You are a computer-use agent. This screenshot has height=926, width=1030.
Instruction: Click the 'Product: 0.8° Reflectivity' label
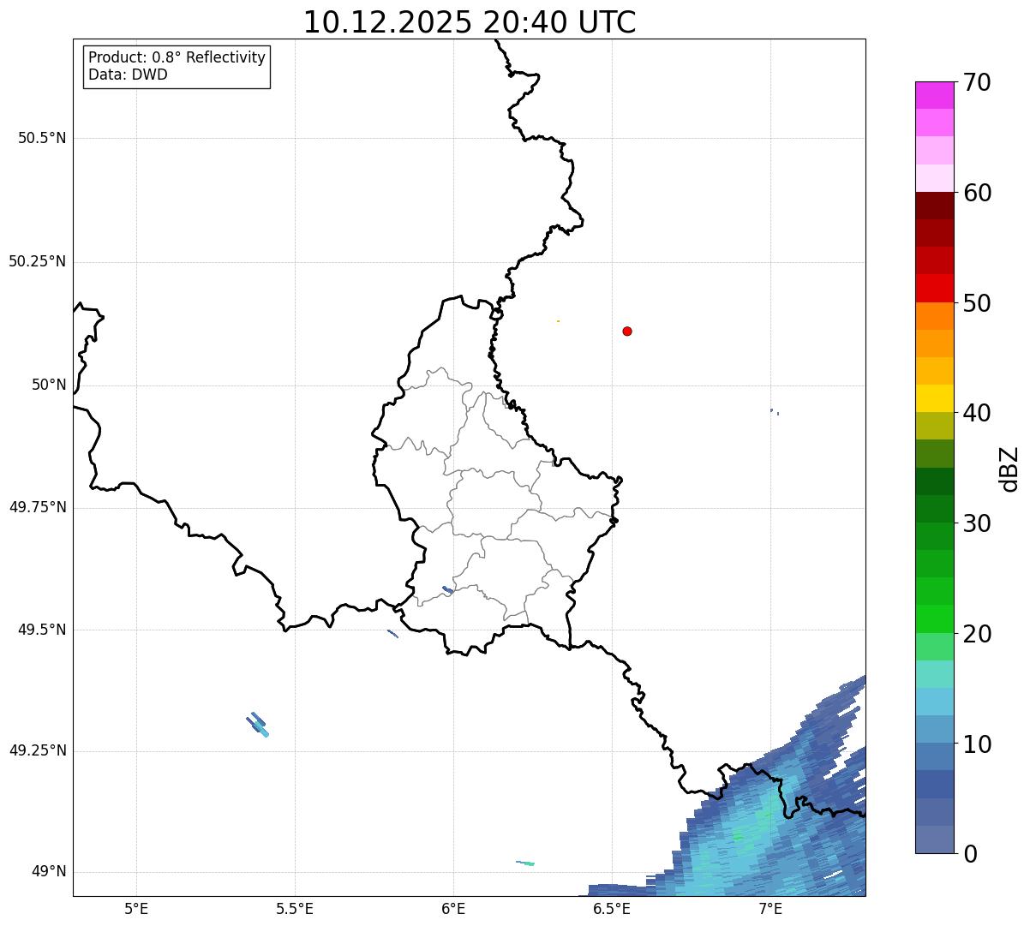[x=177, y=57]
